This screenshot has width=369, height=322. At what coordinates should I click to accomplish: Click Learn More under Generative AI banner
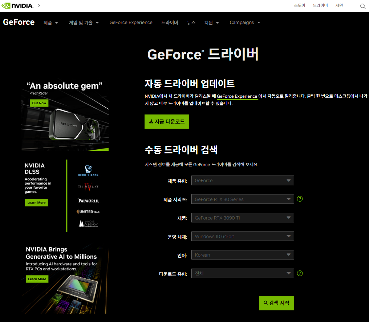37,279
